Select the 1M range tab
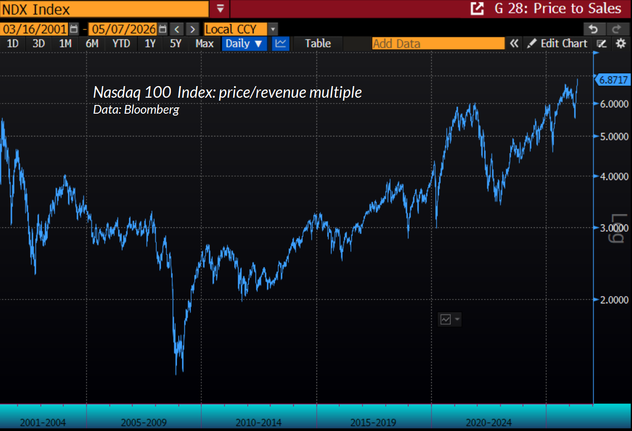The width and height of the screenshot is (632, 431). coord(65,44)
